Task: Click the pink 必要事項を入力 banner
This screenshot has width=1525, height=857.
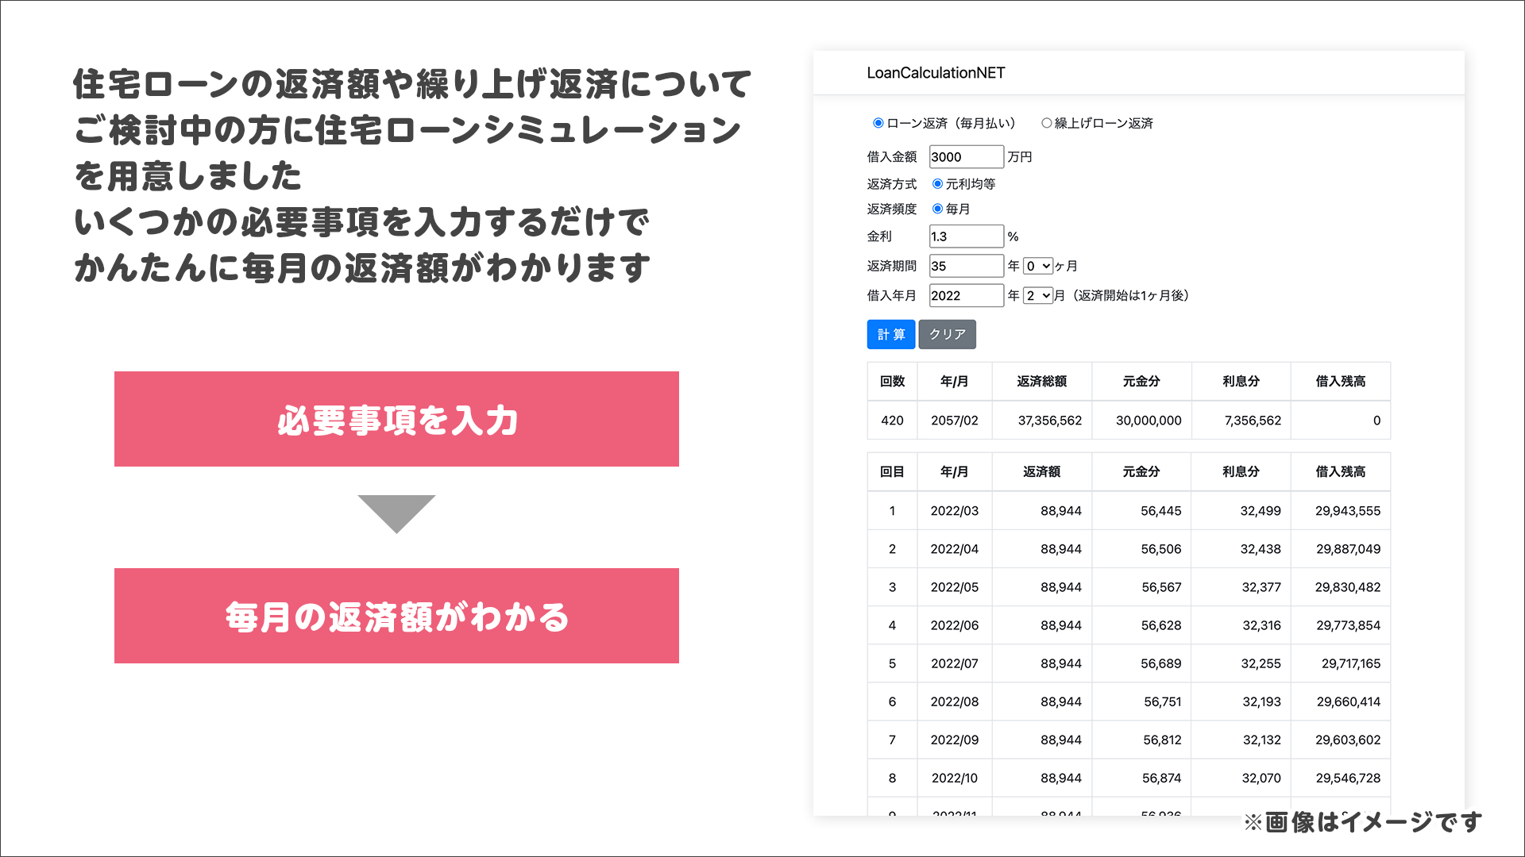Action: point(396,419)
